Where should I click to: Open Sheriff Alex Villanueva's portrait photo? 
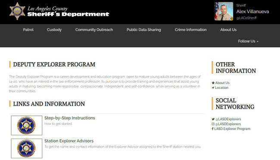click(x=224, y=12)
